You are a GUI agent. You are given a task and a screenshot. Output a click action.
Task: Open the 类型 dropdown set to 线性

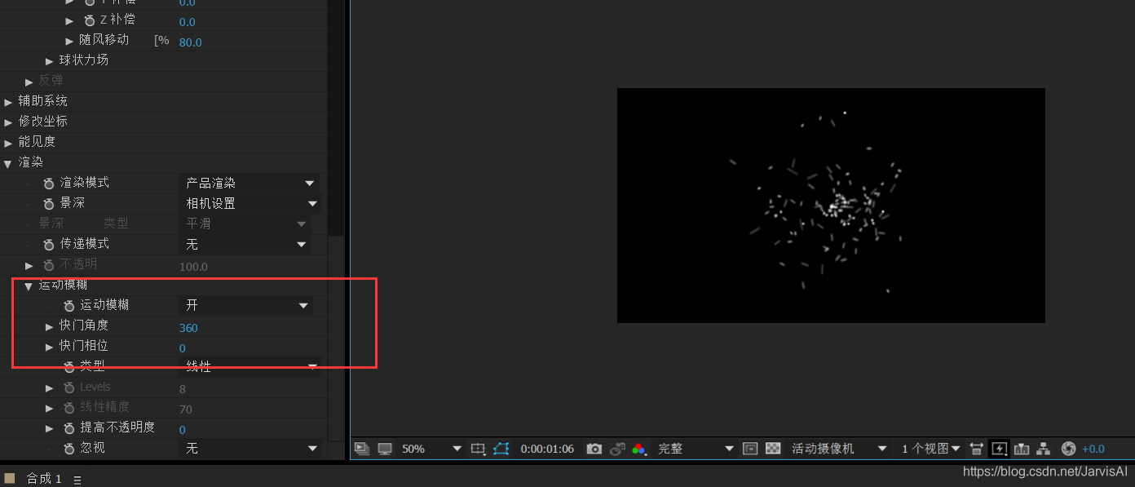[x=250, y=366]
